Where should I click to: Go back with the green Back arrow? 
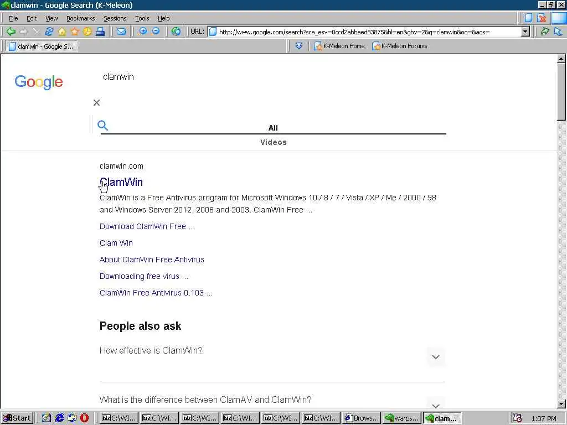11,32
